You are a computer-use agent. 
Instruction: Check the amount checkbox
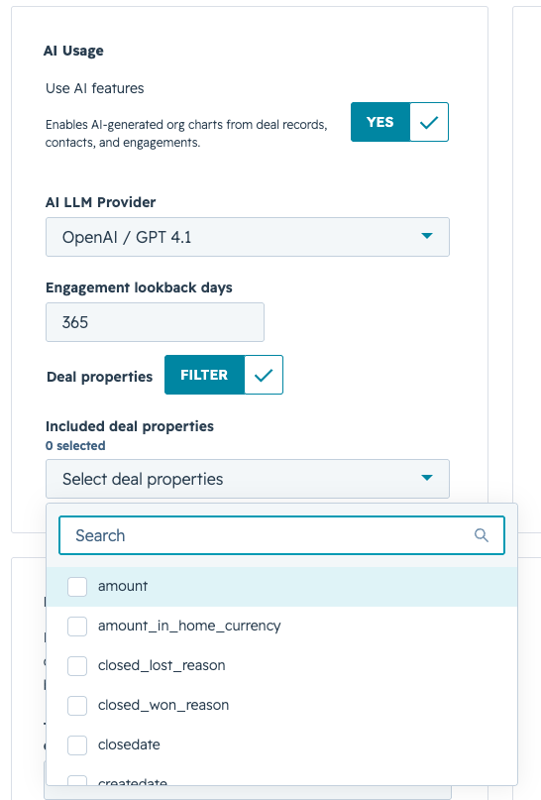click(x=77, y=586)
